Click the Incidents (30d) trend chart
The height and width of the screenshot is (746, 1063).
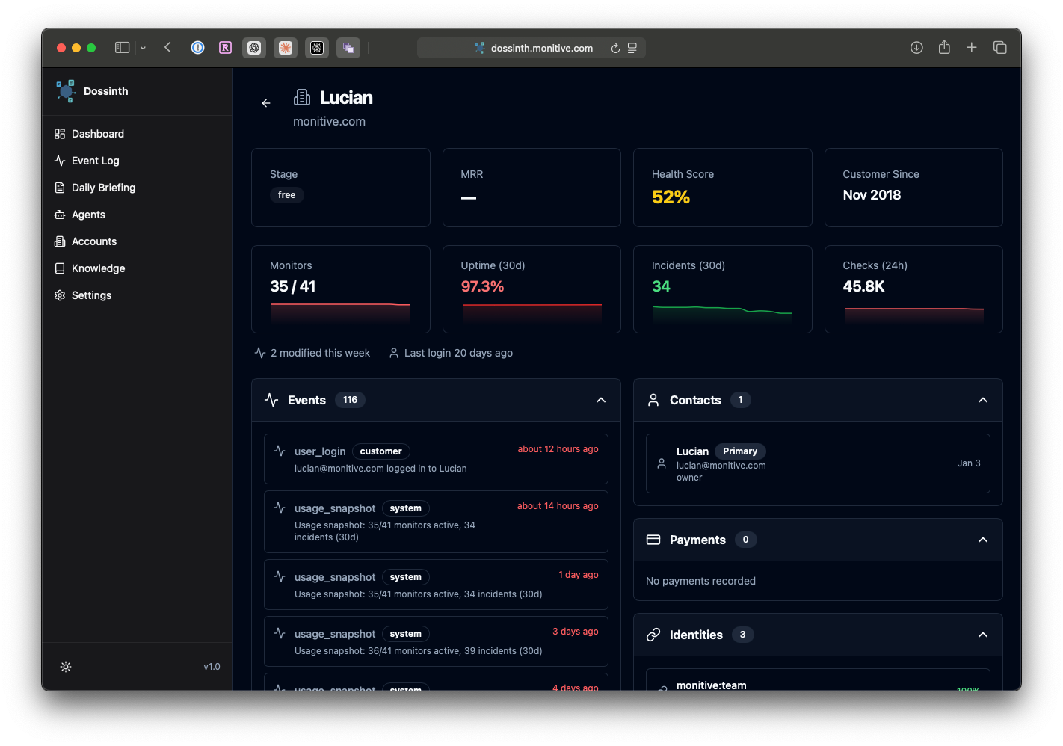click(x=722, y=311)
